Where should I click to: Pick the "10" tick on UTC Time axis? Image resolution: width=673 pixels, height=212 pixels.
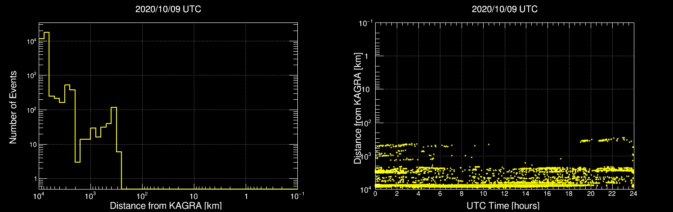click(483, 194)
